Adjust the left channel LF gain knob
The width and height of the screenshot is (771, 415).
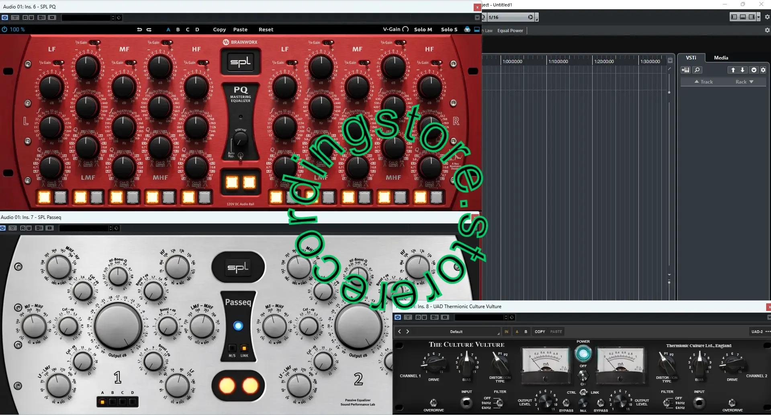pos(51,87)
